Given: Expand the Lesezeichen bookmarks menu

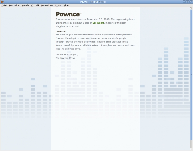Looking at the screenshot, I should click(x=47, y=5).
